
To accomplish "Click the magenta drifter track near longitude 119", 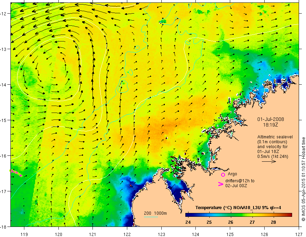I will pyautogui.click(x=16, y=173).
